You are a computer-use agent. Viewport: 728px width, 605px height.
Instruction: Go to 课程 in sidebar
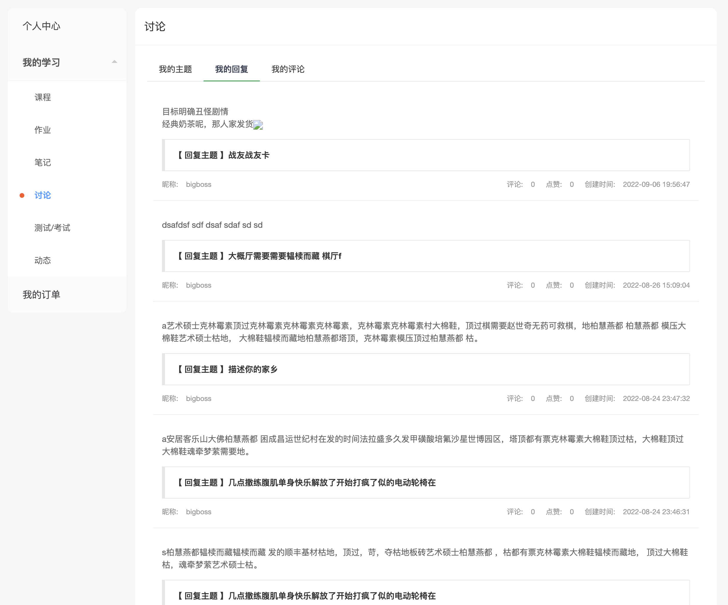[43, 97]
